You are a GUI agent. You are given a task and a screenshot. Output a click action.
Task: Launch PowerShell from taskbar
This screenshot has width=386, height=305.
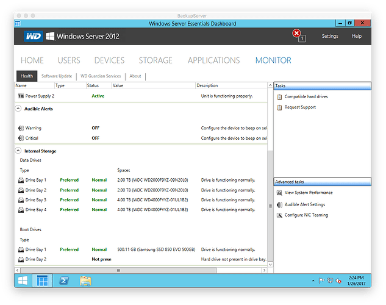tap(64, 281)
